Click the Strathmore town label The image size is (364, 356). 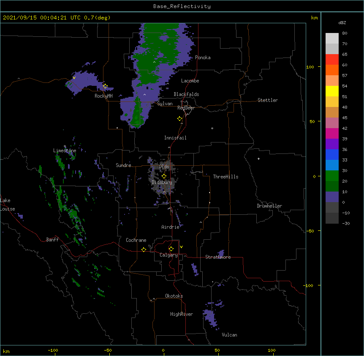(x=218, y=257)
